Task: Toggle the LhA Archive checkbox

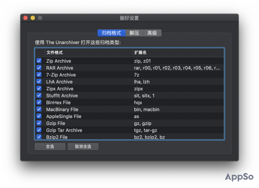Action: [x=39, y=82]
